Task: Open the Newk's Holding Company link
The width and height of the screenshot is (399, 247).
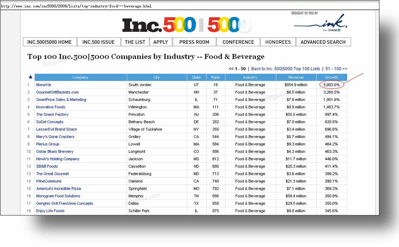Action: [58, 159]
